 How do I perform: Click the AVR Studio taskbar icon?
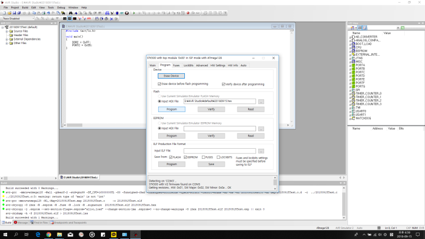135,235
